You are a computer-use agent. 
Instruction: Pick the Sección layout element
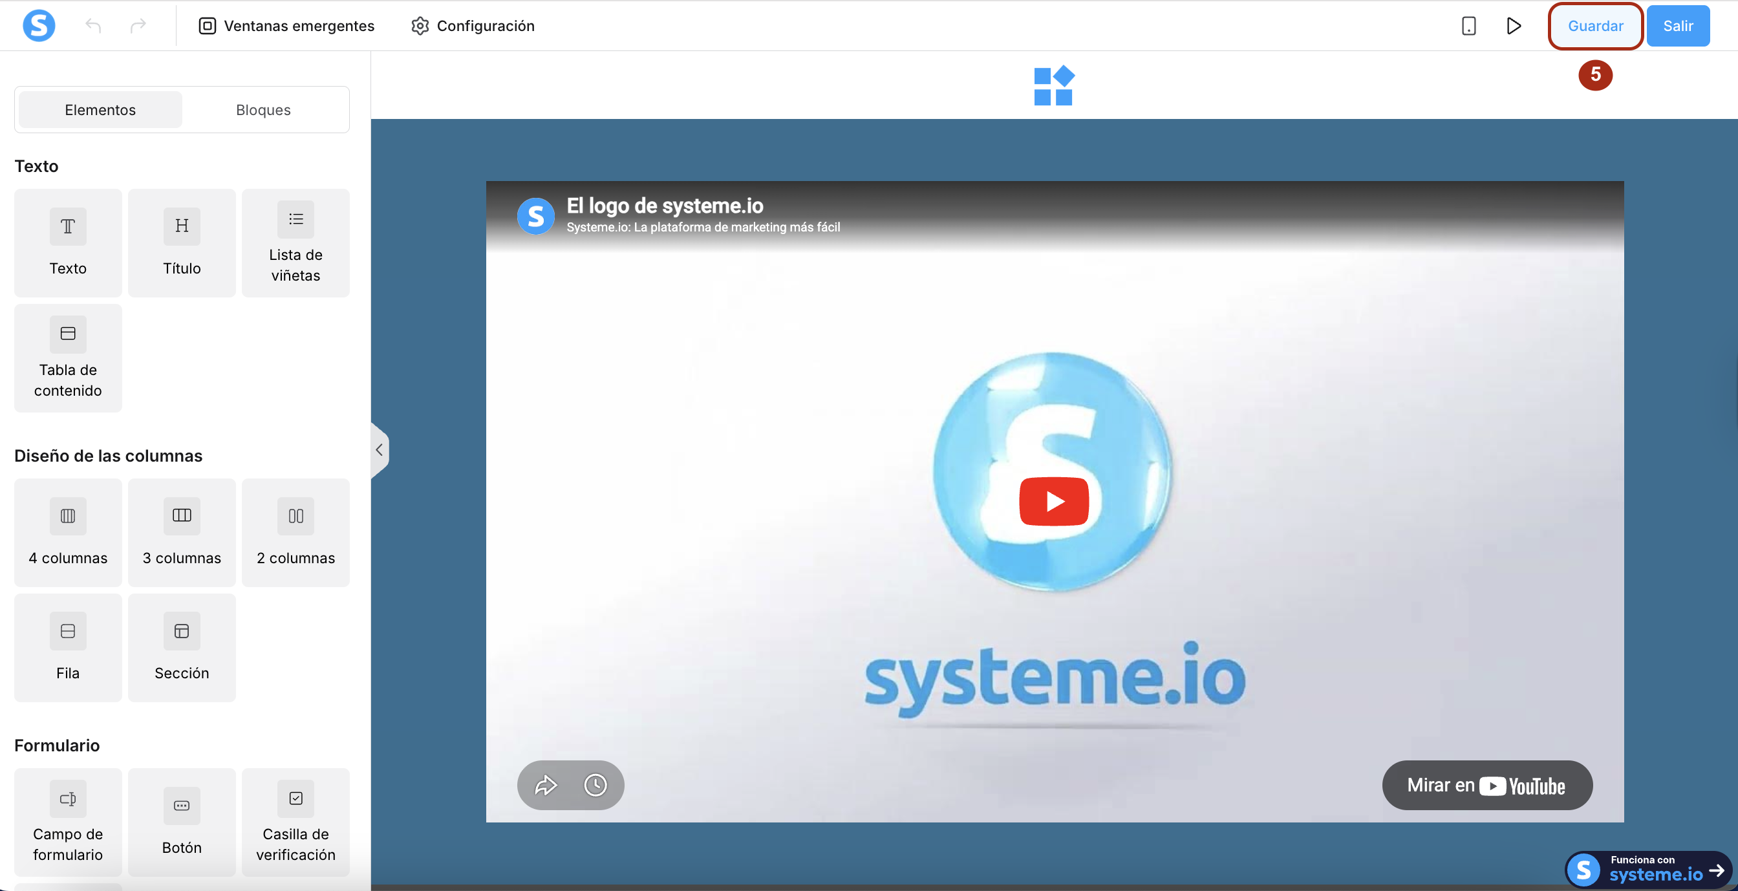point(182,647)
